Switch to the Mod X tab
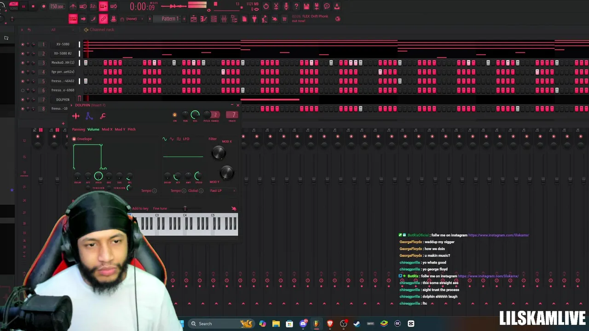The image size is (589, 331). 107,129
